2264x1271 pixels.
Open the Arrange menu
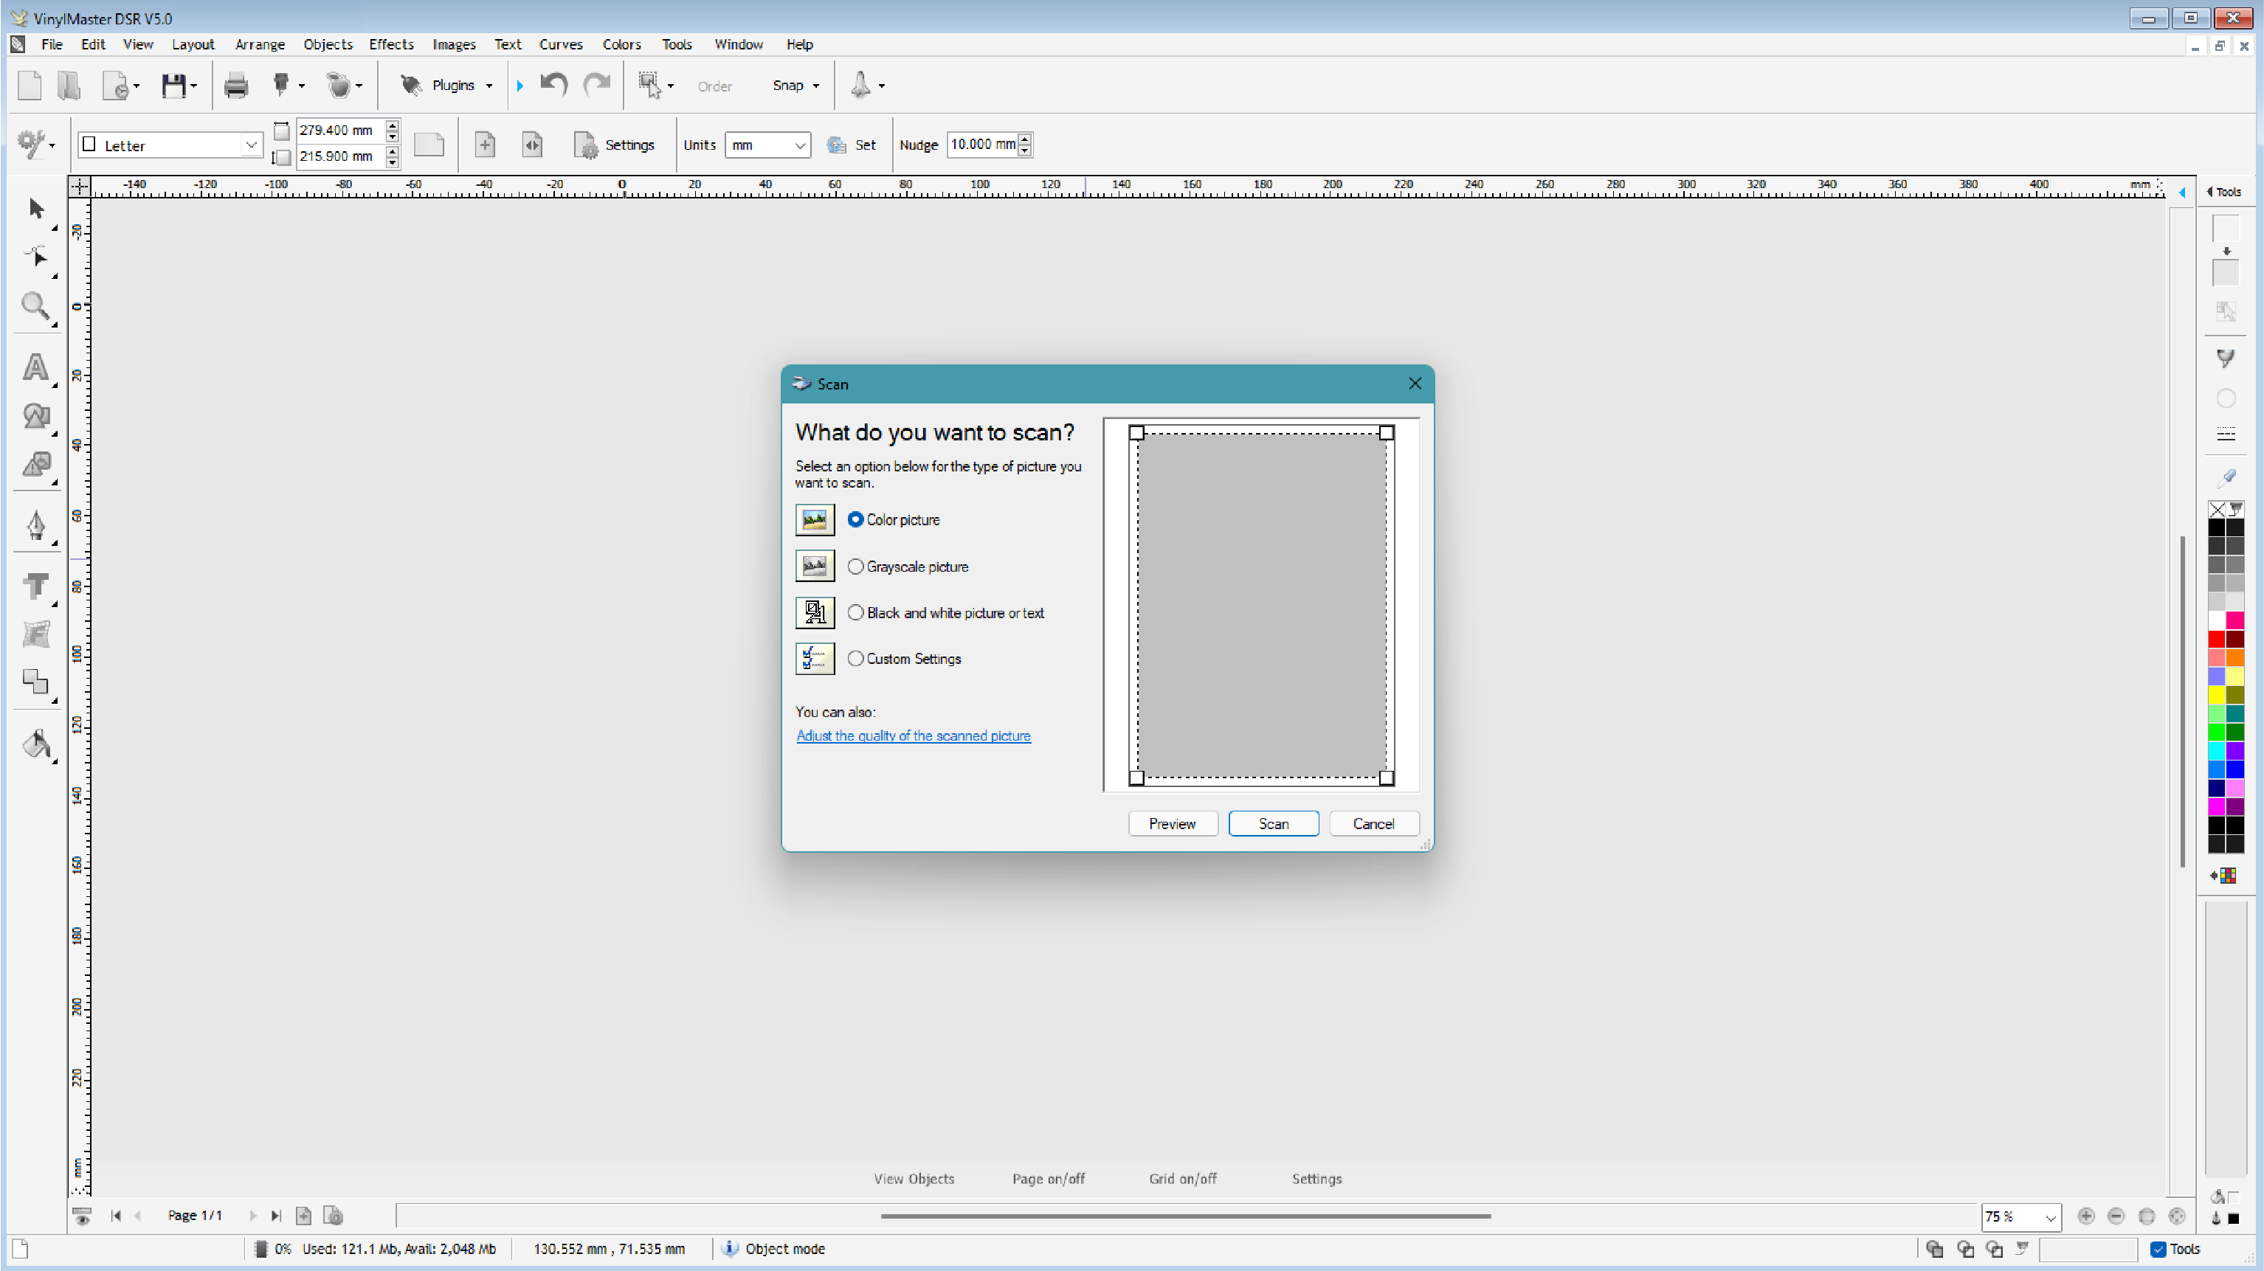click(259, 44)
